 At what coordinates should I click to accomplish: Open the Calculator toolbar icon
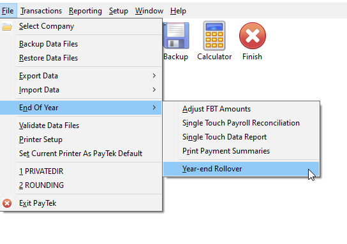(x=214, y=36)
